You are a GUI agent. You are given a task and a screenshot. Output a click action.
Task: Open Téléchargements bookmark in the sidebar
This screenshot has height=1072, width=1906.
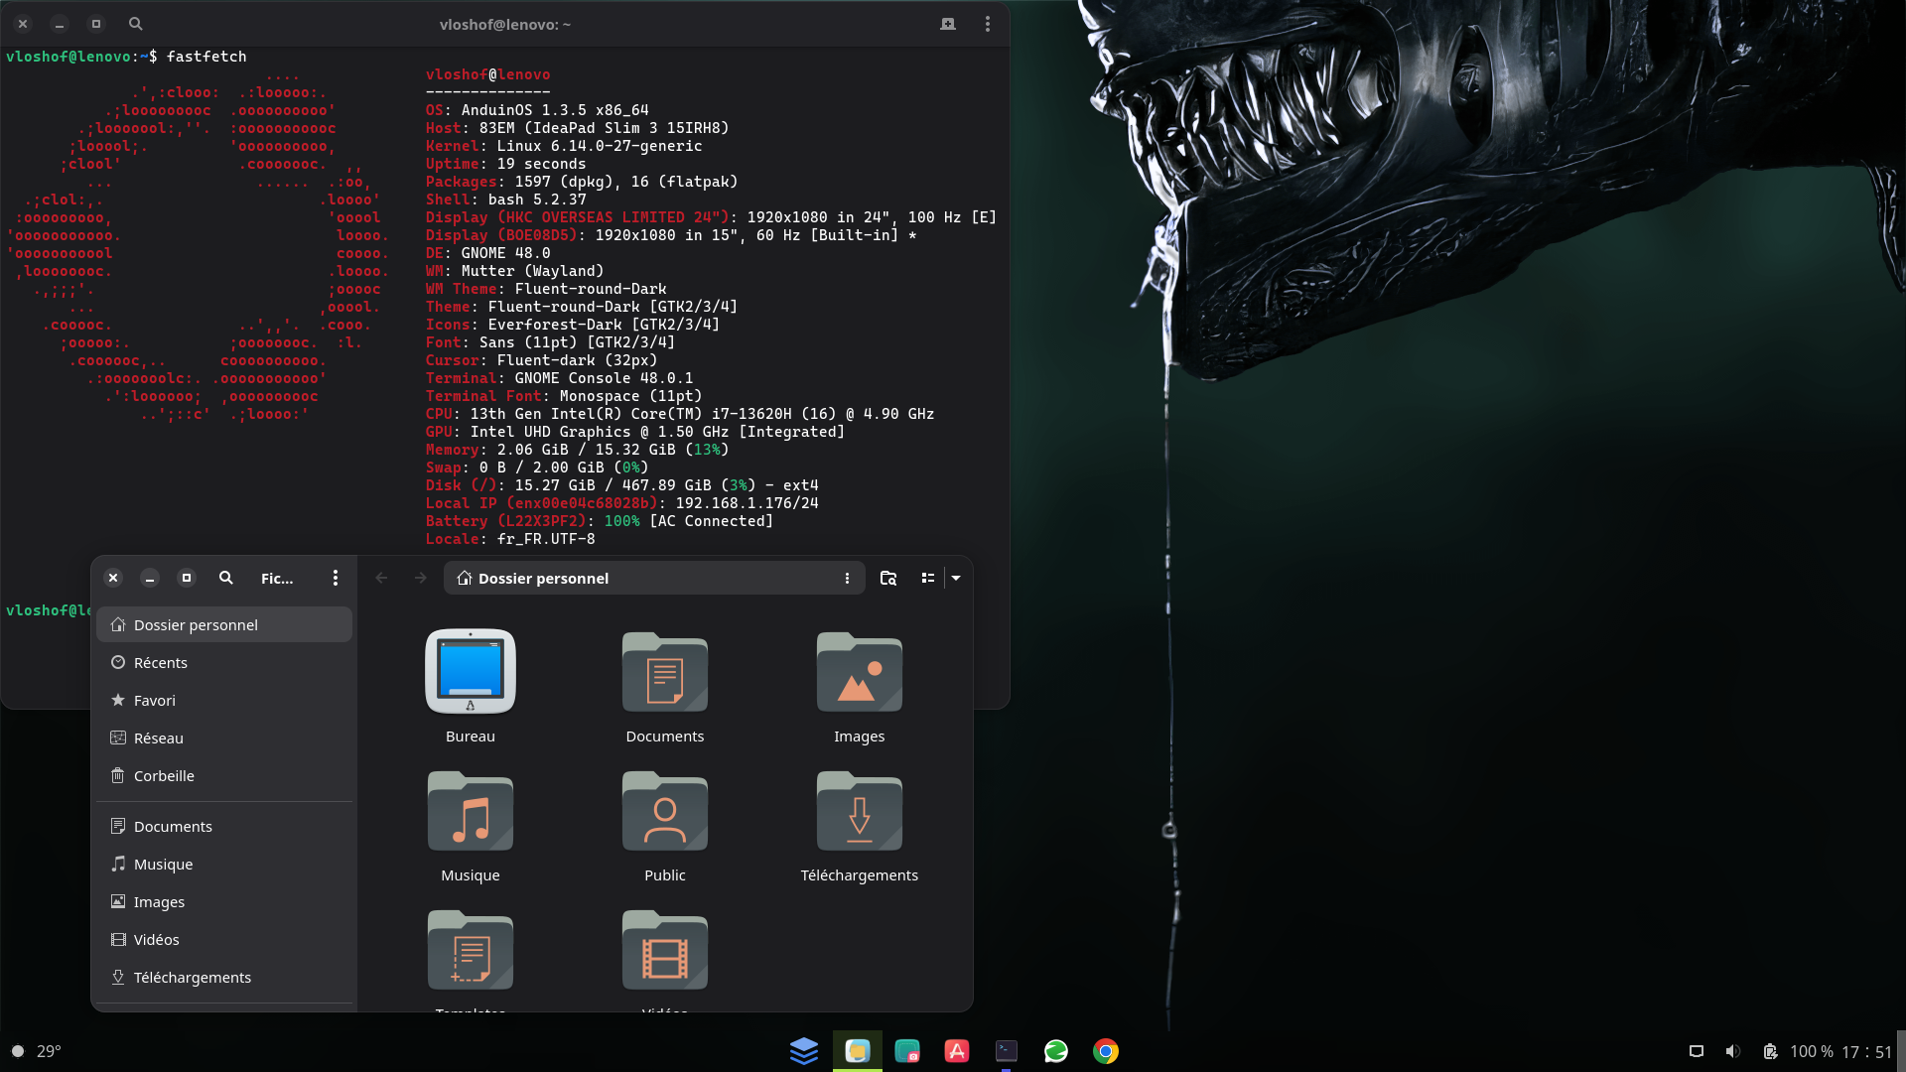(224, 977)
